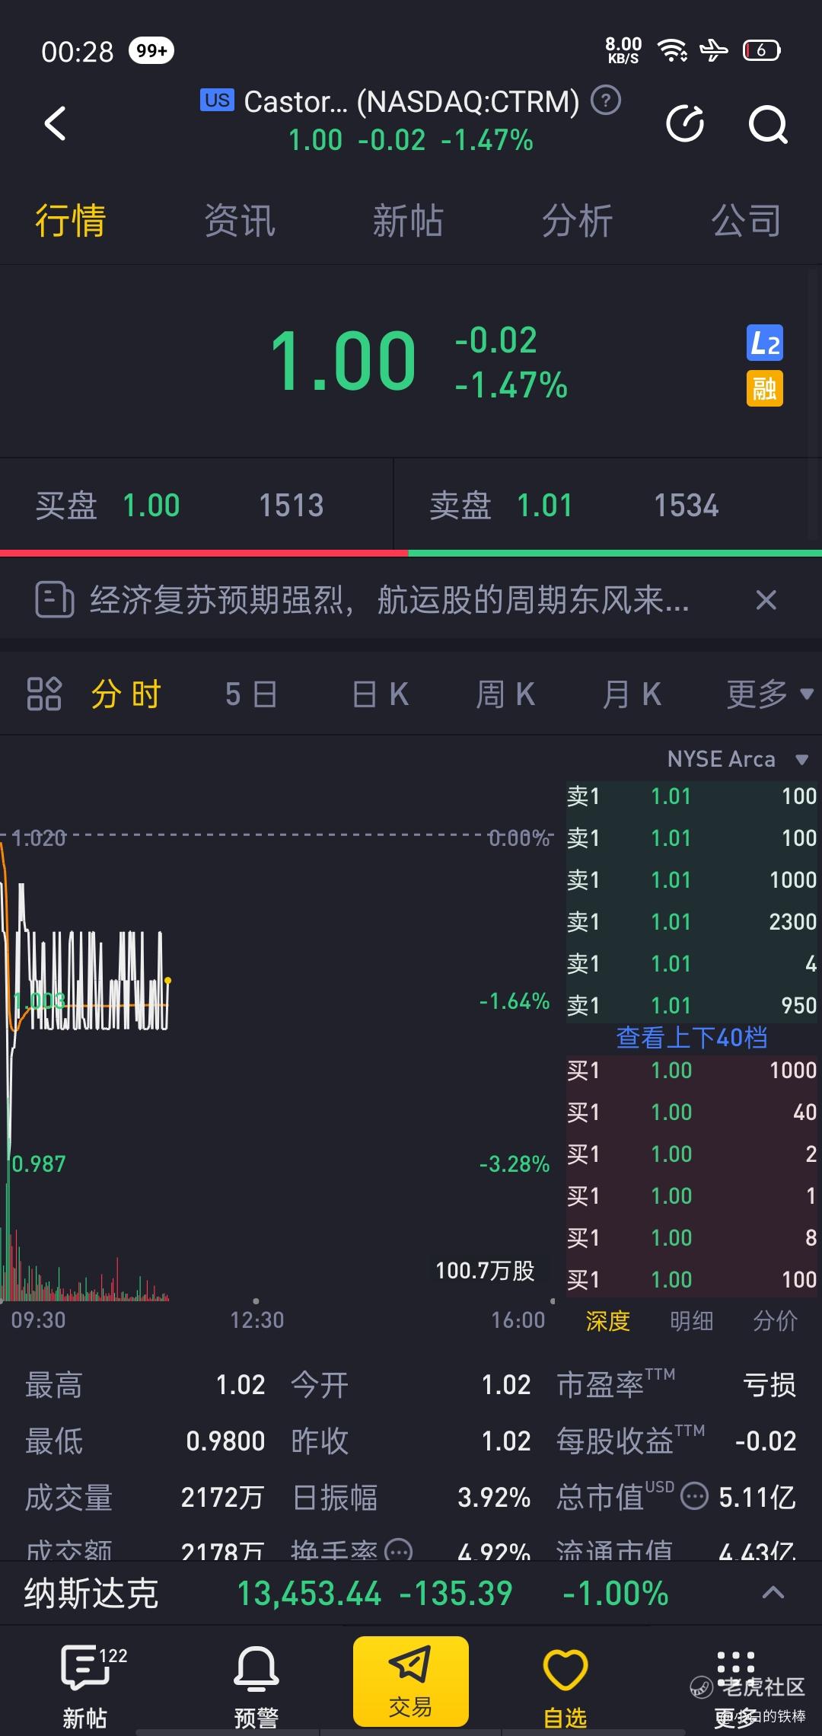Tap the ask row with 2300 shares
Screen dimensions: 822x1736
693,922
